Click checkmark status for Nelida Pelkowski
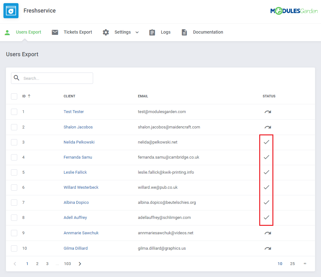Screen dimensions: 321x277 pyautogui.click(x=266, y=142)
